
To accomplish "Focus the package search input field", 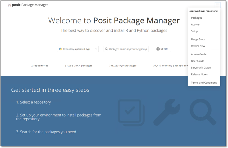I will click(x=126, y=49).
